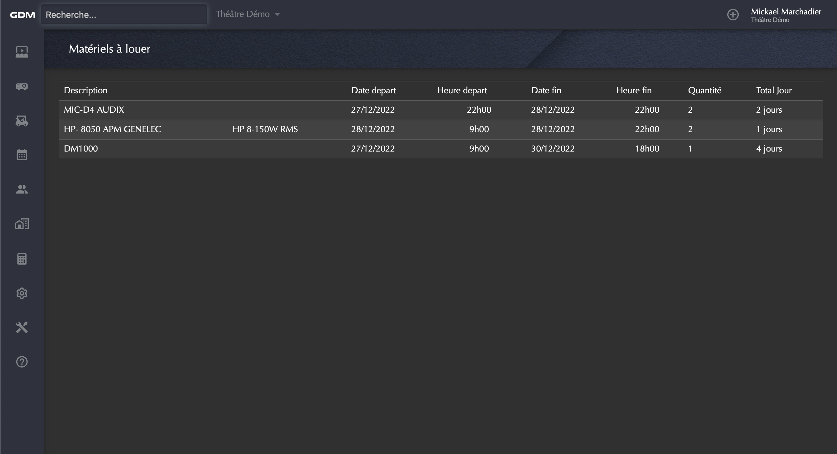
Task: Open the people contacts sidebar icon
Action: tap(22, 189)
